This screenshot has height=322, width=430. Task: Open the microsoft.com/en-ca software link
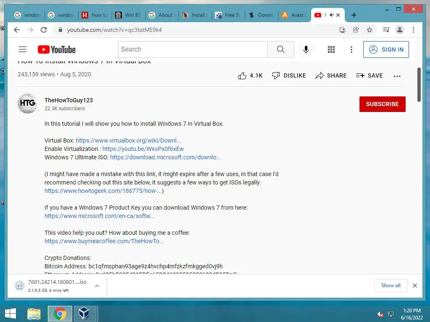[x=99, y=216]
